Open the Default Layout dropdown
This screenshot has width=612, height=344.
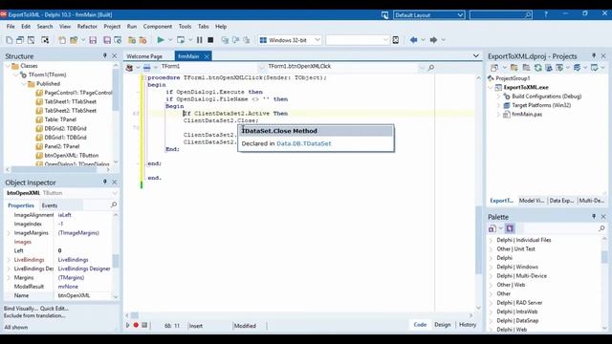[x=460, y=15]
